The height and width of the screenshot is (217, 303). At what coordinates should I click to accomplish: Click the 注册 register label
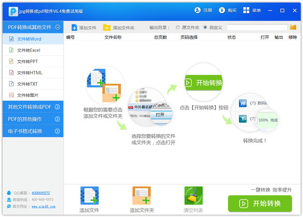[208, 10]
